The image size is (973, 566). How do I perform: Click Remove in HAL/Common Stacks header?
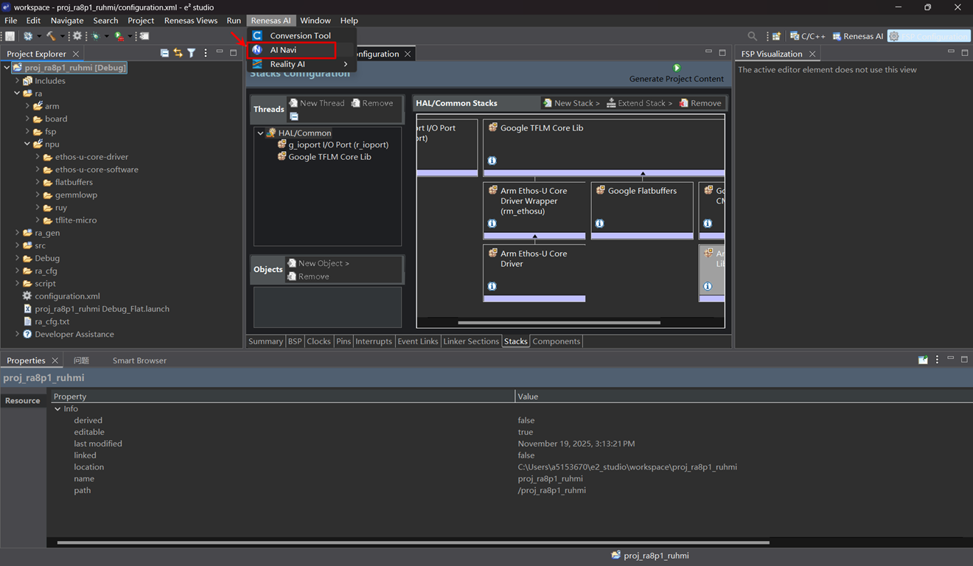coord(700,103)
